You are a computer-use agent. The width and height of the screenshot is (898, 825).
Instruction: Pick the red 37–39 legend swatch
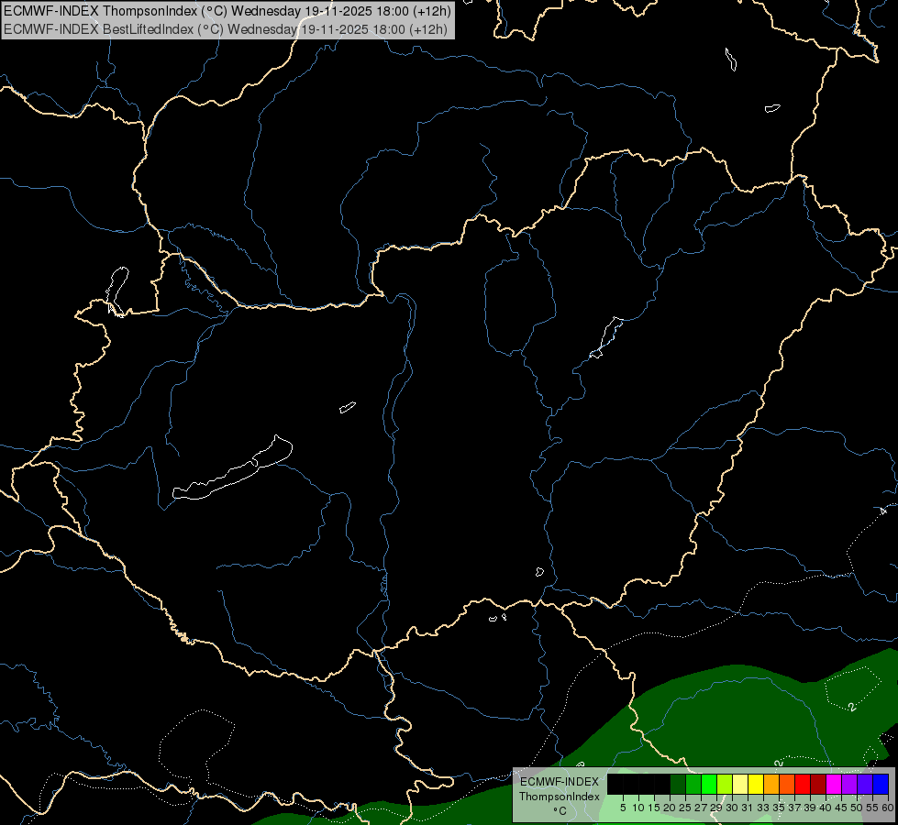(x=803, y=784)
